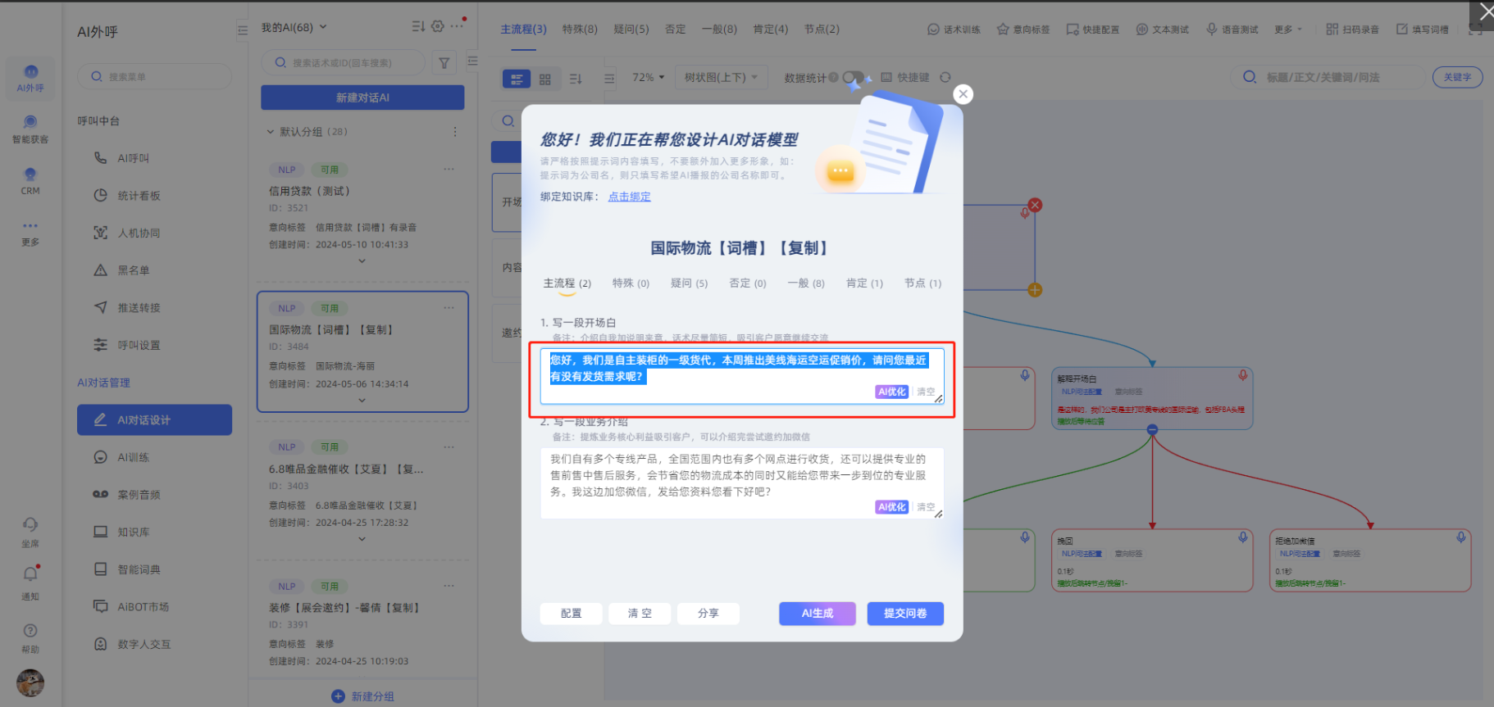
Task: Select the 智能获客 sidebar icon
Action: click(x=30, y=123)
